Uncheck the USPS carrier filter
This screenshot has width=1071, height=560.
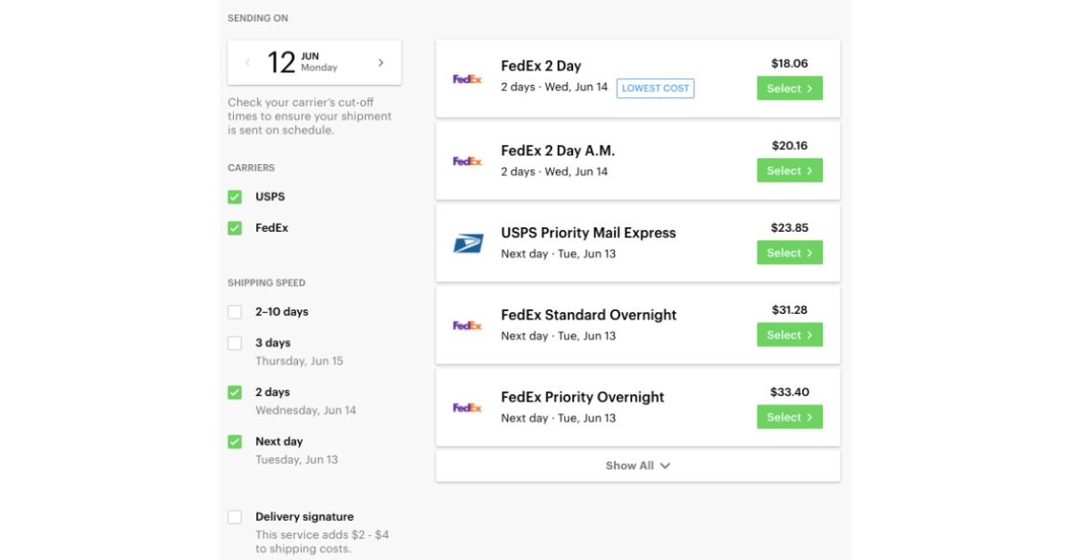235,196
